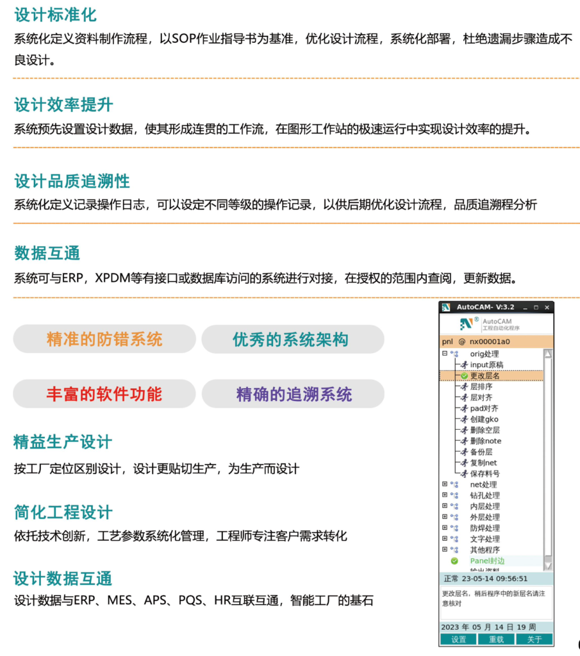This screenshot has height=656, width=580.
Task: Click the running-man icon beside 复制net
Action: [x=464, y=463]
